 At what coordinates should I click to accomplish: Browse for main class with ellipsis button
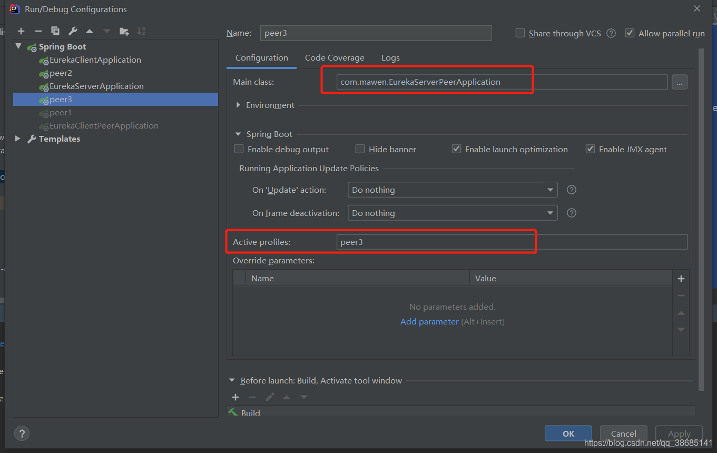680,82
